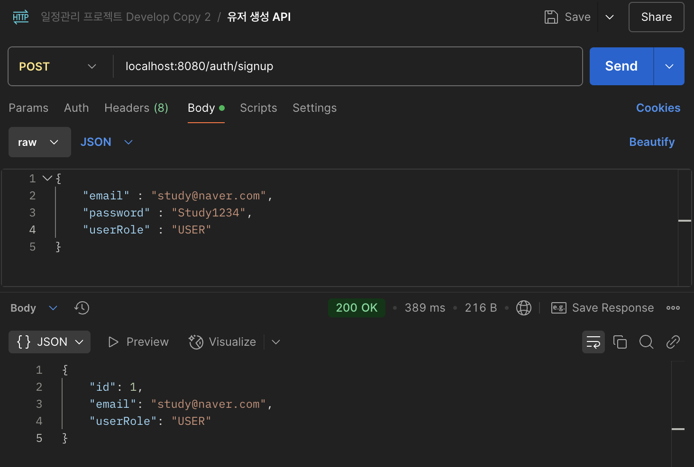694x467 pixels.
Task: Open the Scripts tab
Action: [x=258, y=108]
